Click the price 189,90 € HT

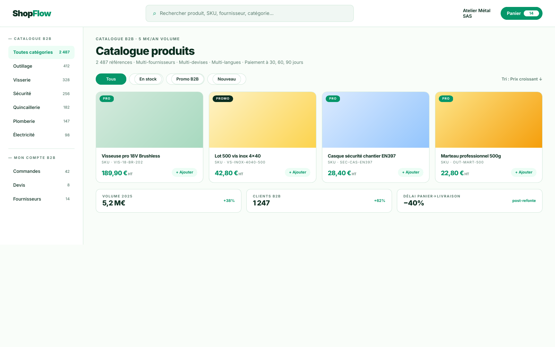(117, 173)
